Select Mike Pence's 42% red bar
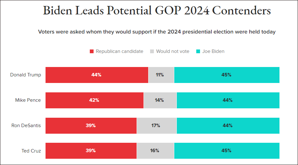The height and width of the screenshot is (165, 298). (95, 100)
